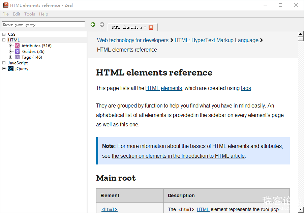Close the HTML elements reference tab
The height and width of the screenshot is (213, 304).
click(x=151, y=27)
